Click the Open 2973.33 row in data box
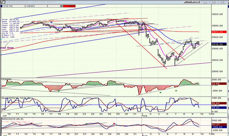 10,25
